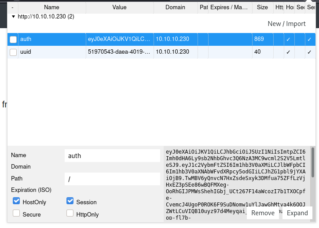Enable the Secure checkbox
The image size is (319, 228).
(16, 214)
